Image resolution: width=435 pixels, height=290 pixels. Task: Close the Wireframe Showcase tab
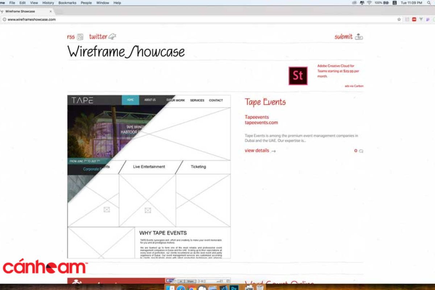[50, 11]
